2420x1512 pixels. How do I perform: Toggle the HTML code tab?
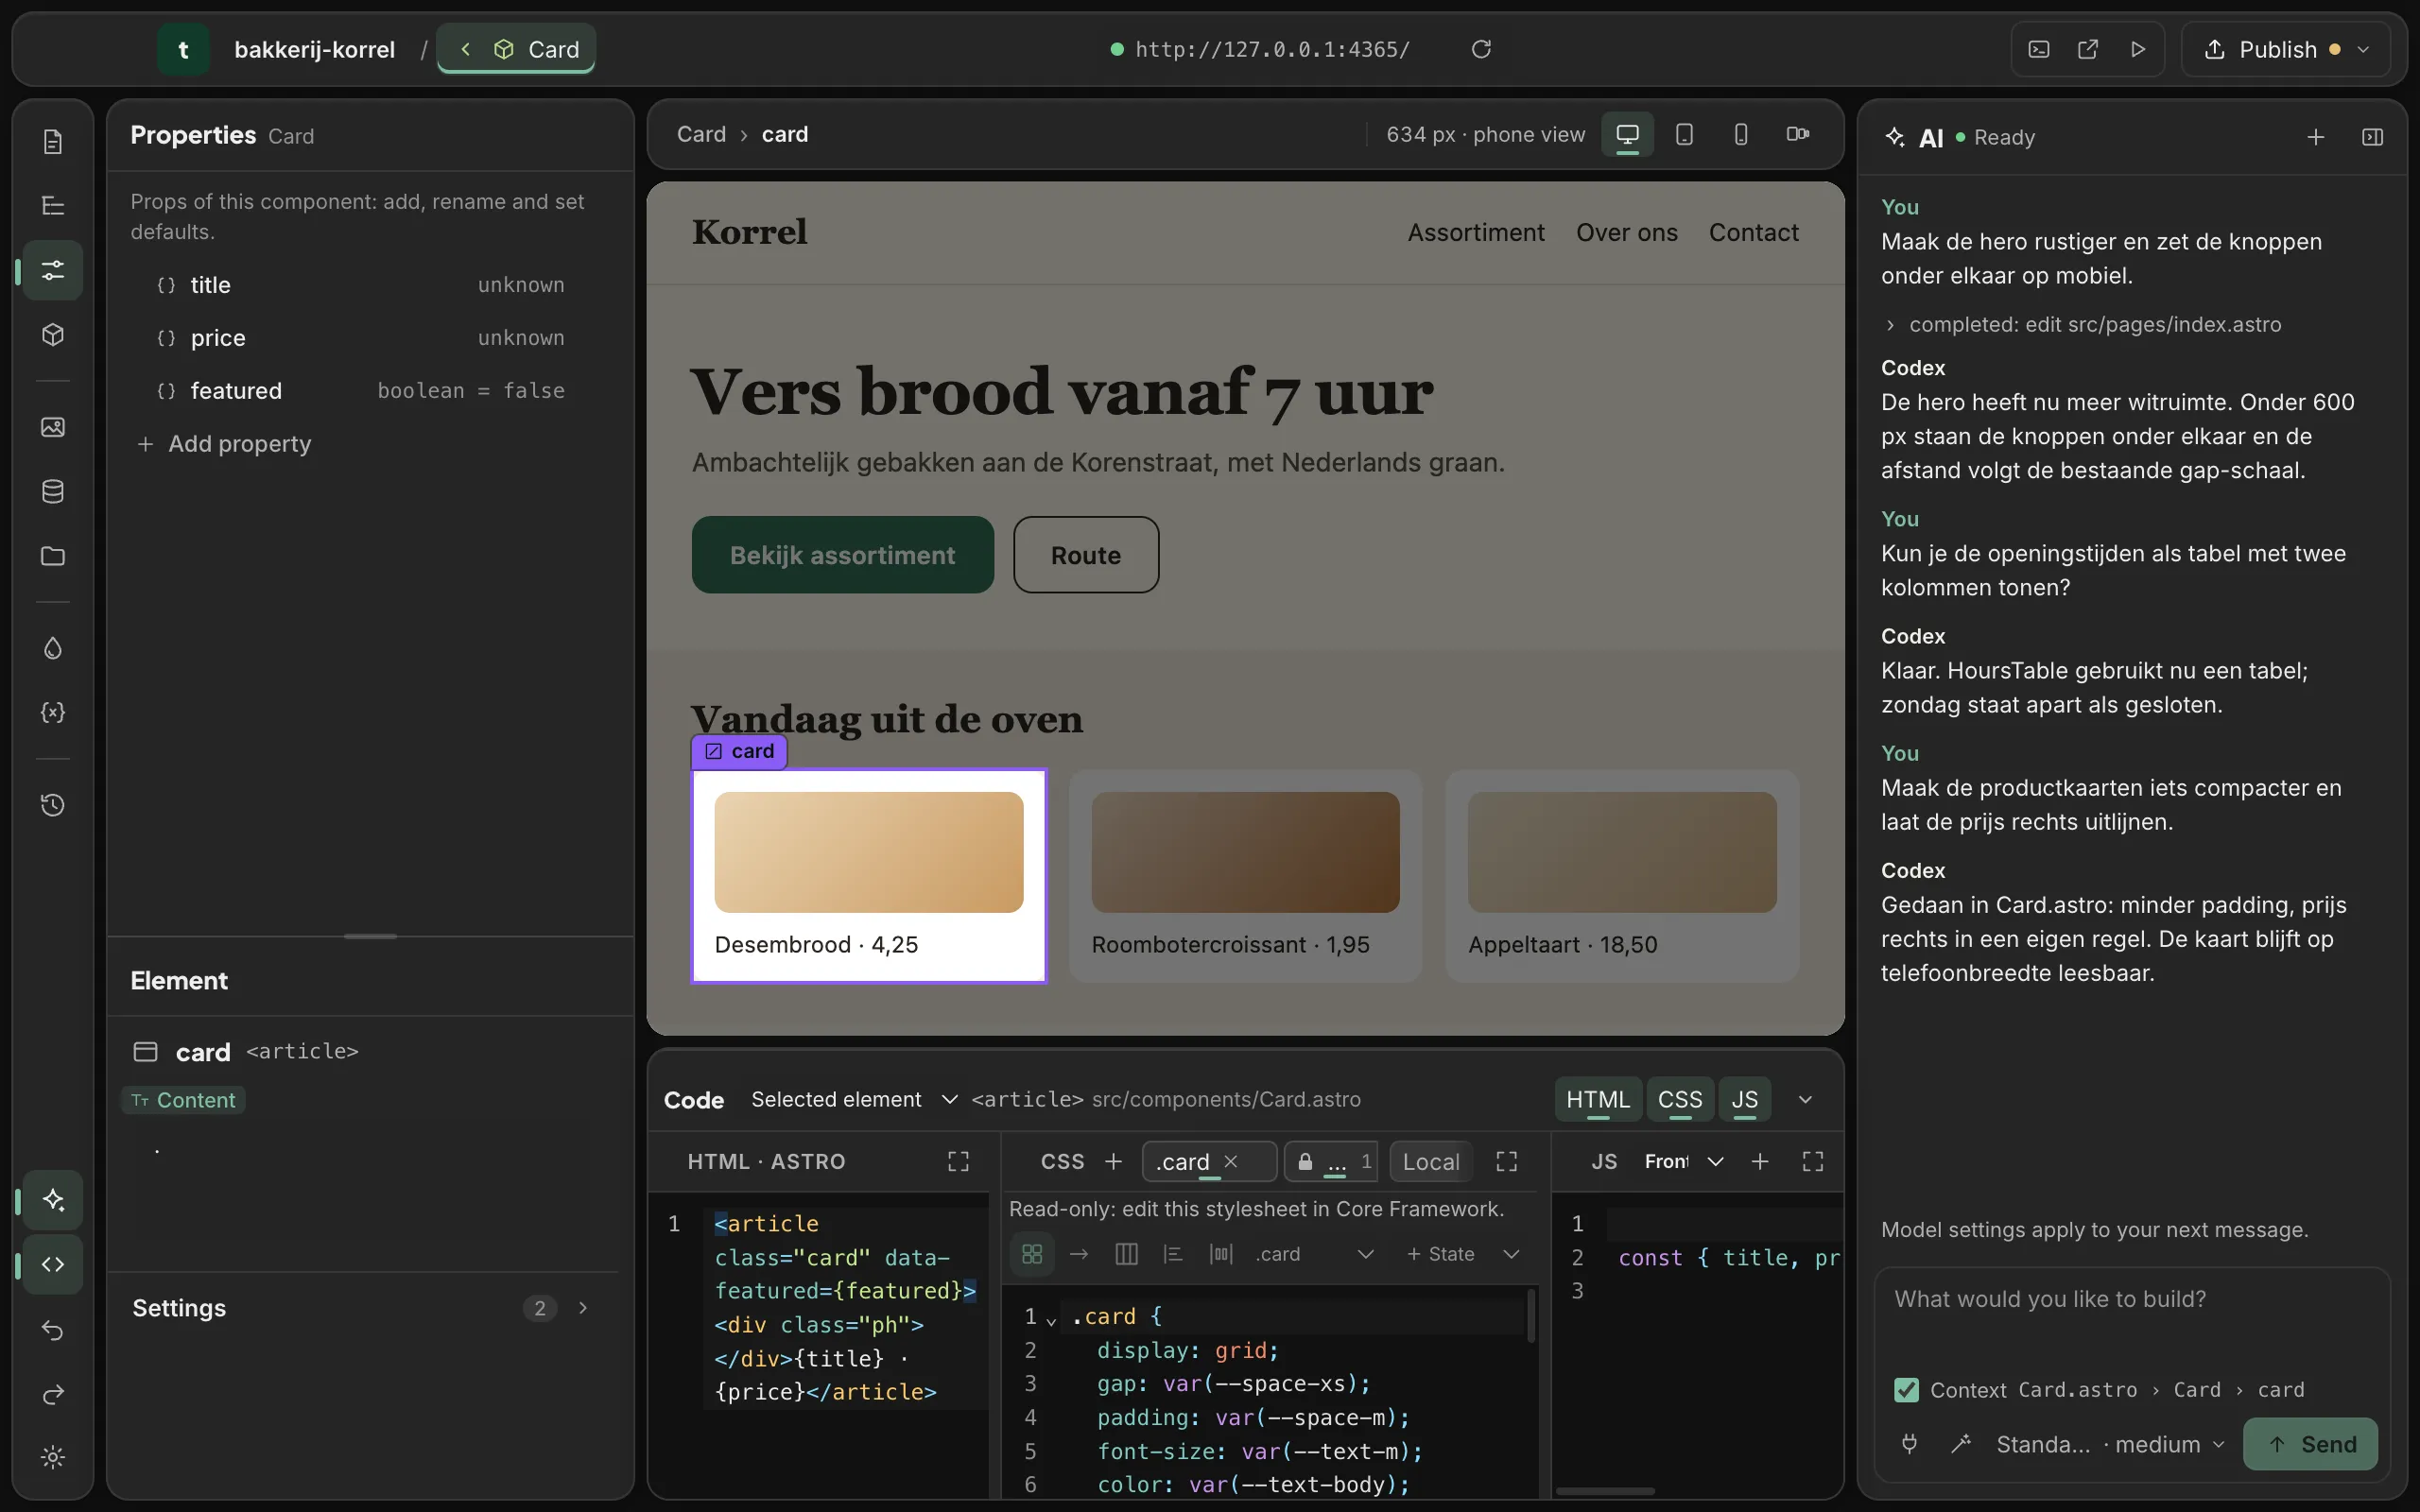pyautogui.click(x=1598, y=1100)
